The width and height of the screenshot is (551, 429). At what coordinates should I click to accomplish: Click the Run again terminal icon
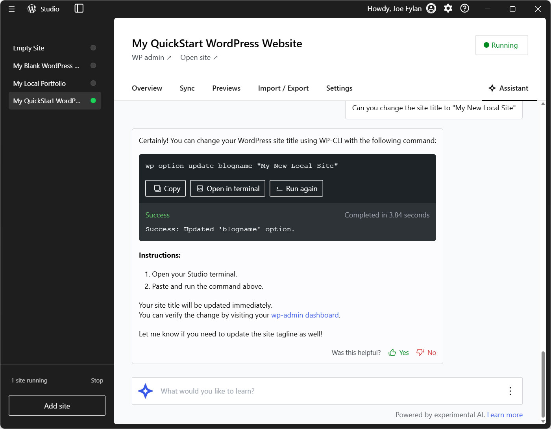coord(279,188)
